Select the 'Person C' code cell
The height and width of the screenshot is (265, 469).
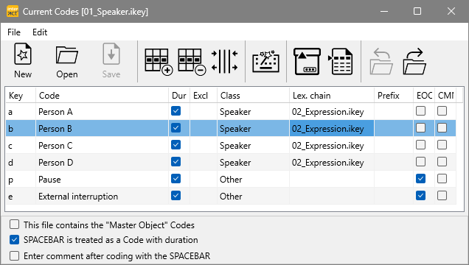(102, 146)
